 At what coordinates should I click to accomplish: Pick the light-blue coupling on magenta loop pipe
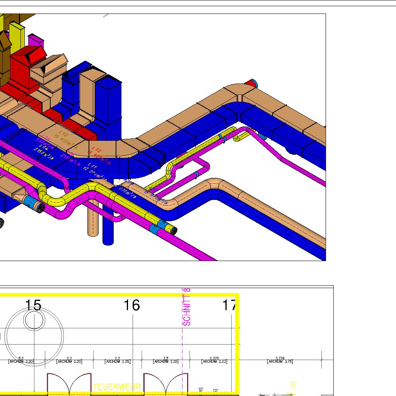click(196, 174)
